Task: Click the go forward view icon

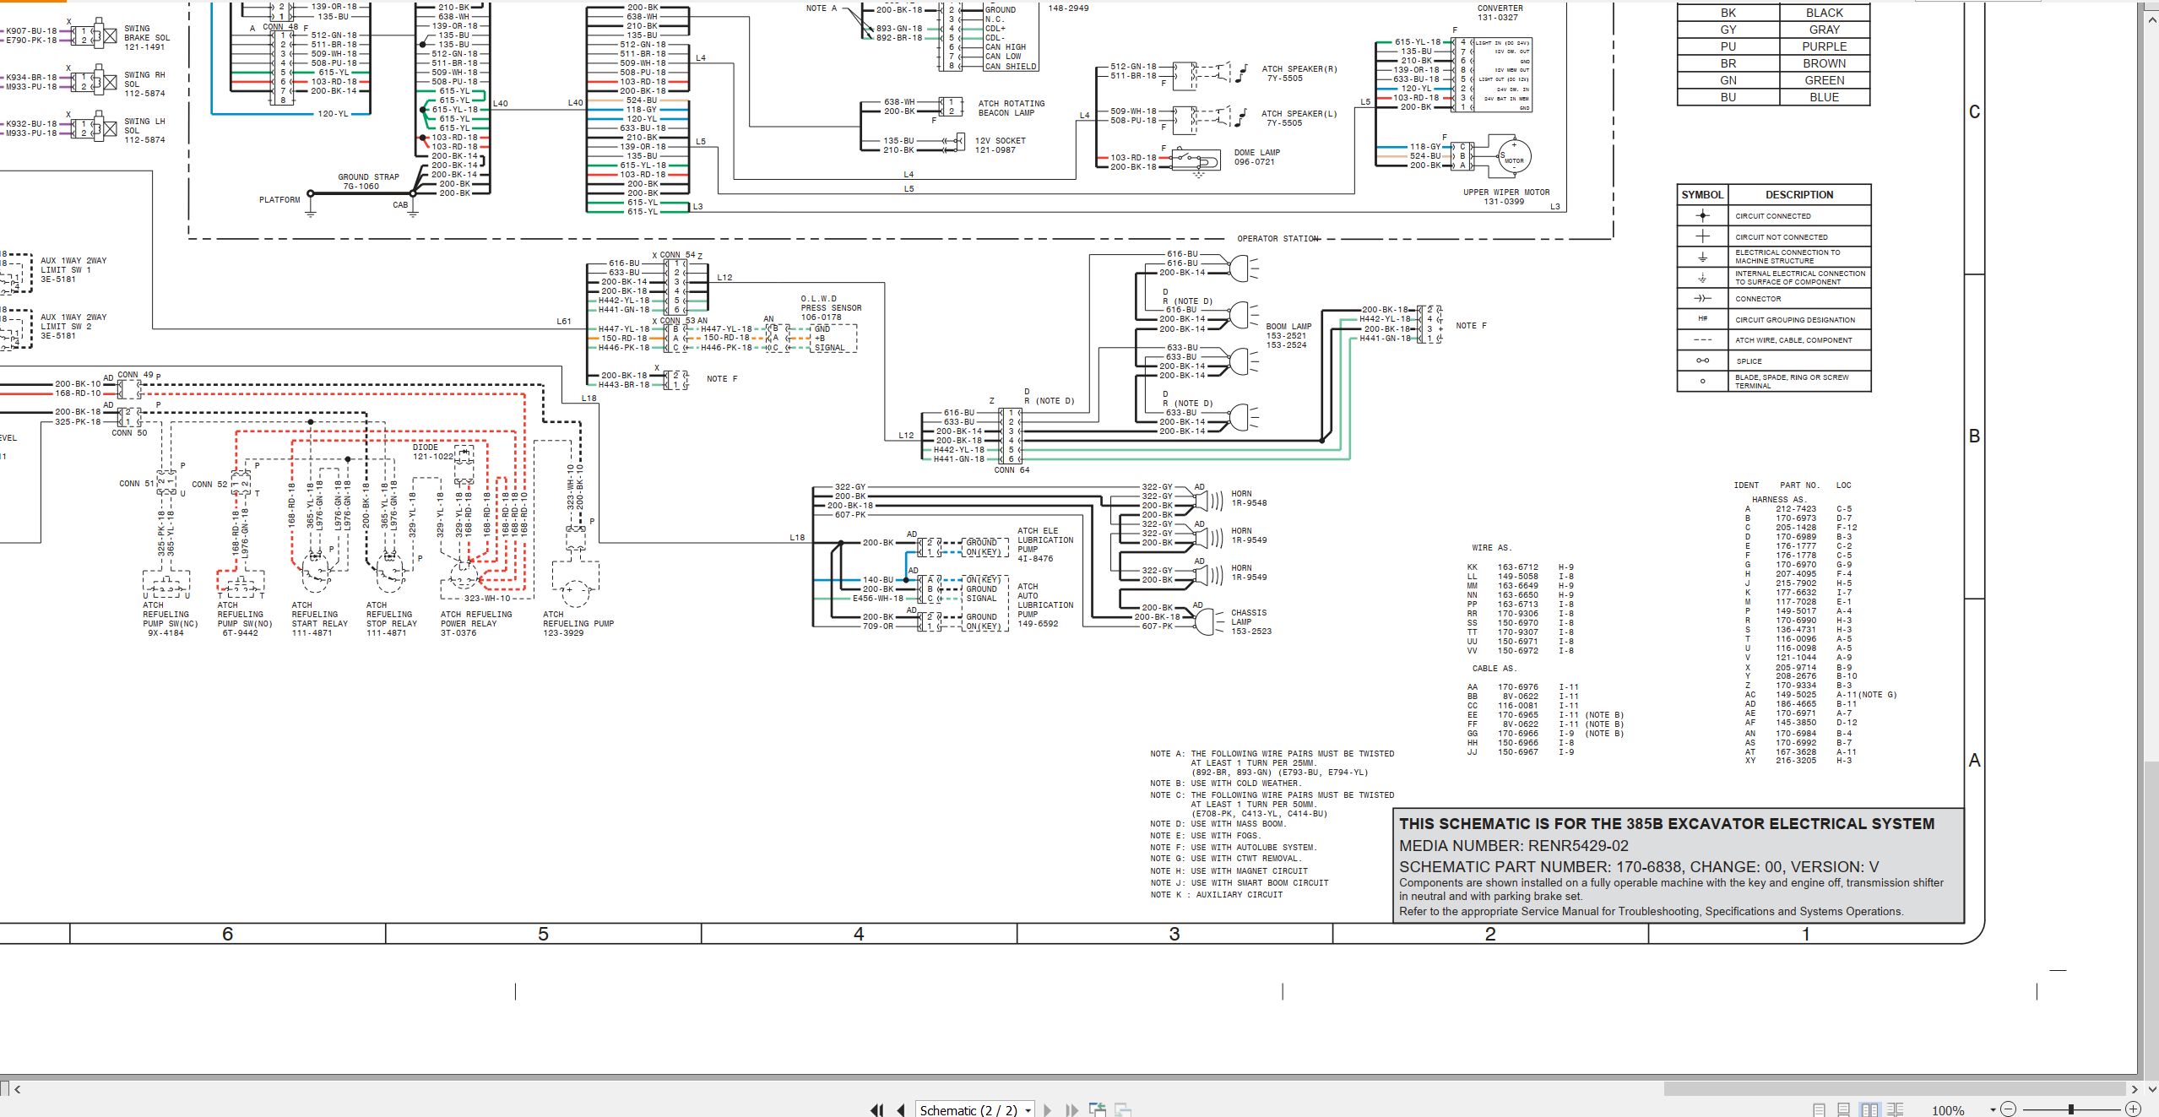Action: point(1123,1110)
